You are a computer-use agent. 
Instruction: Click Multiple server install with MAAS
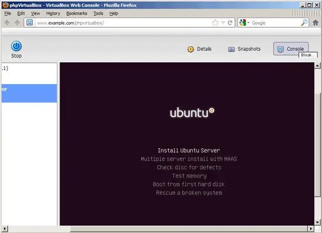point(189,159)
